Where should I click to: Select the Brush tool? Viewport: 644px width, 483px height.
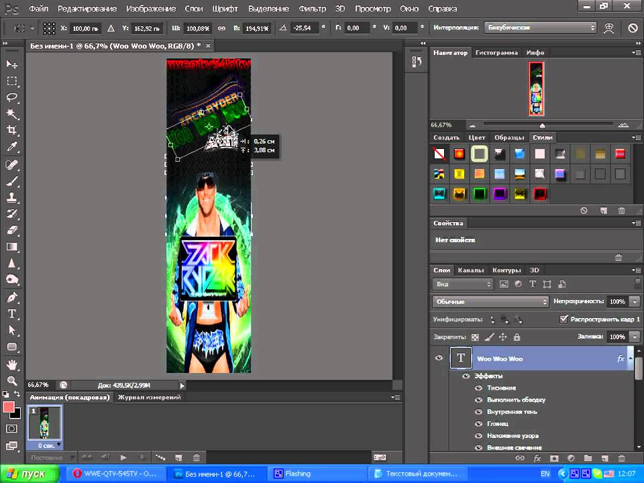pyautogui.click(x=12, y=181)
